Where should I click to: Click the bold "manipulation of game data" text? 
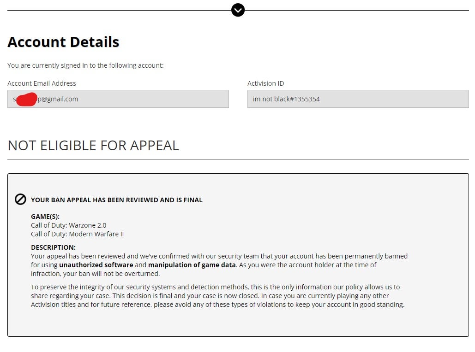192,265
